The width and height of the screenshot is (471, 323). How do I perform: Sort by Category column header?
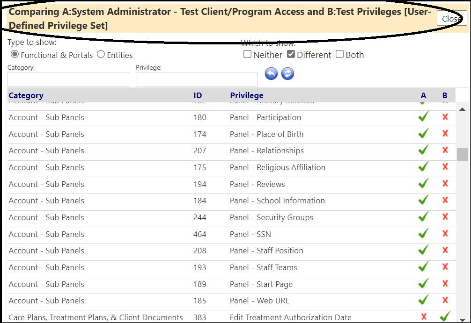click(26, 95)
